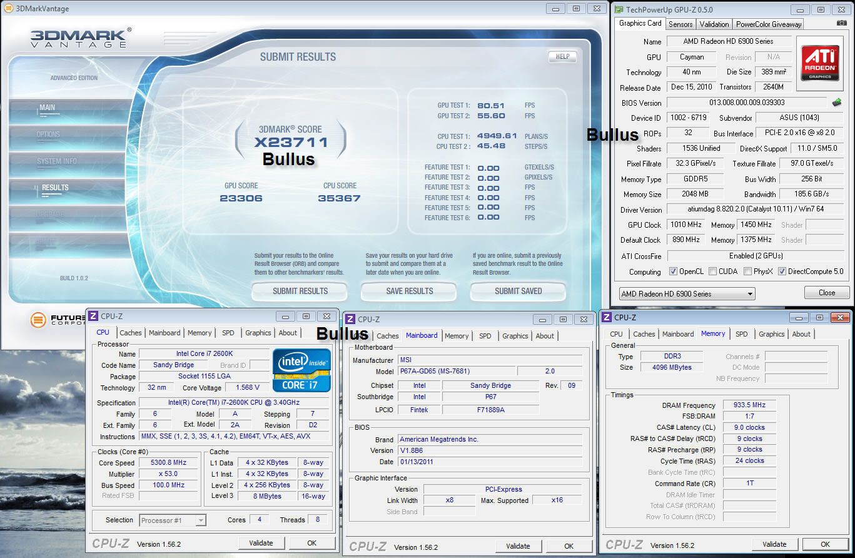Viewport: 855px width, 558px height.
Task: Click the Driver Version field in GPU-Z
Action: click(x=755, y=210)
